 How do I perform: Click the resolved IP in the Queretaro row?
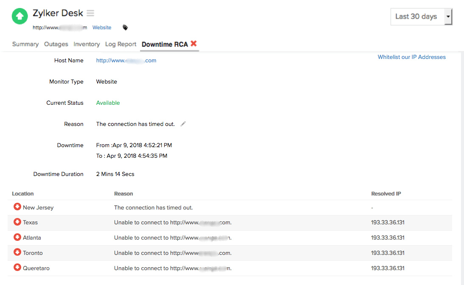pos(388,268)
